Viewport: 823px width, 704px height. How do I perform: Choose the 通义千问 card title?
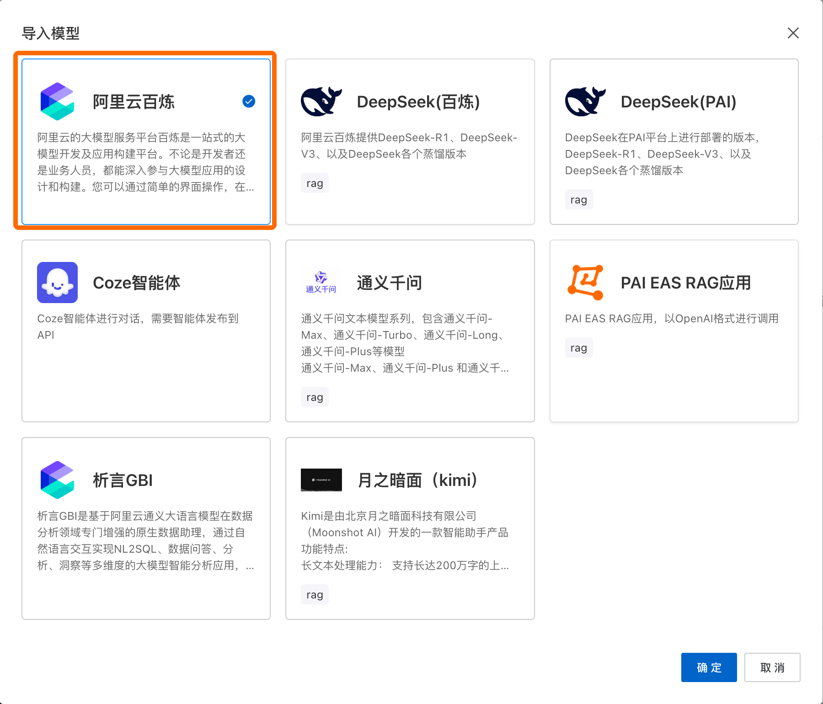[x=390, y=283]
